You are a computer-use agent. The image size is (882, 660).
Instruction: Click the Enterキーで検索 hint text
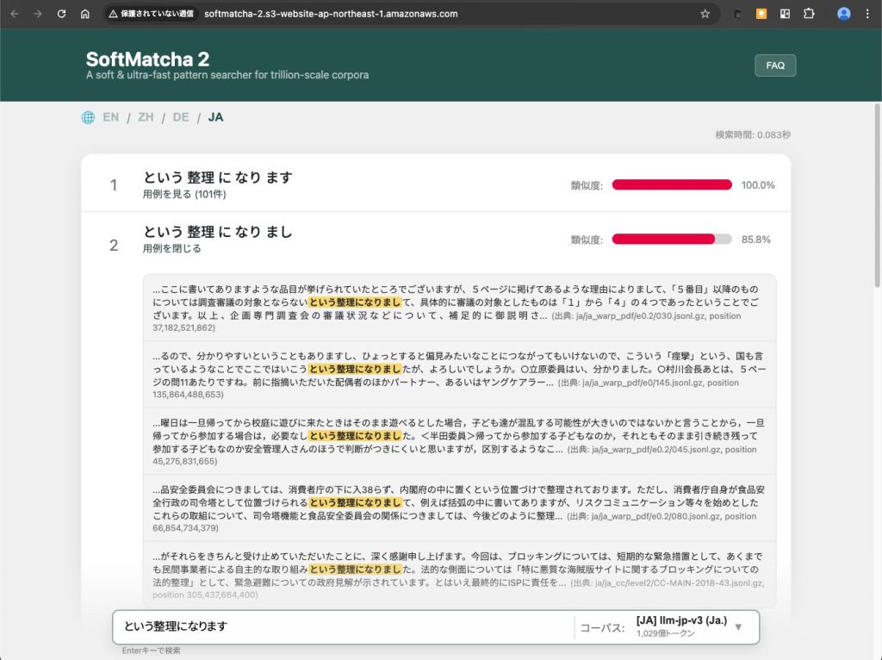(152, 651)
